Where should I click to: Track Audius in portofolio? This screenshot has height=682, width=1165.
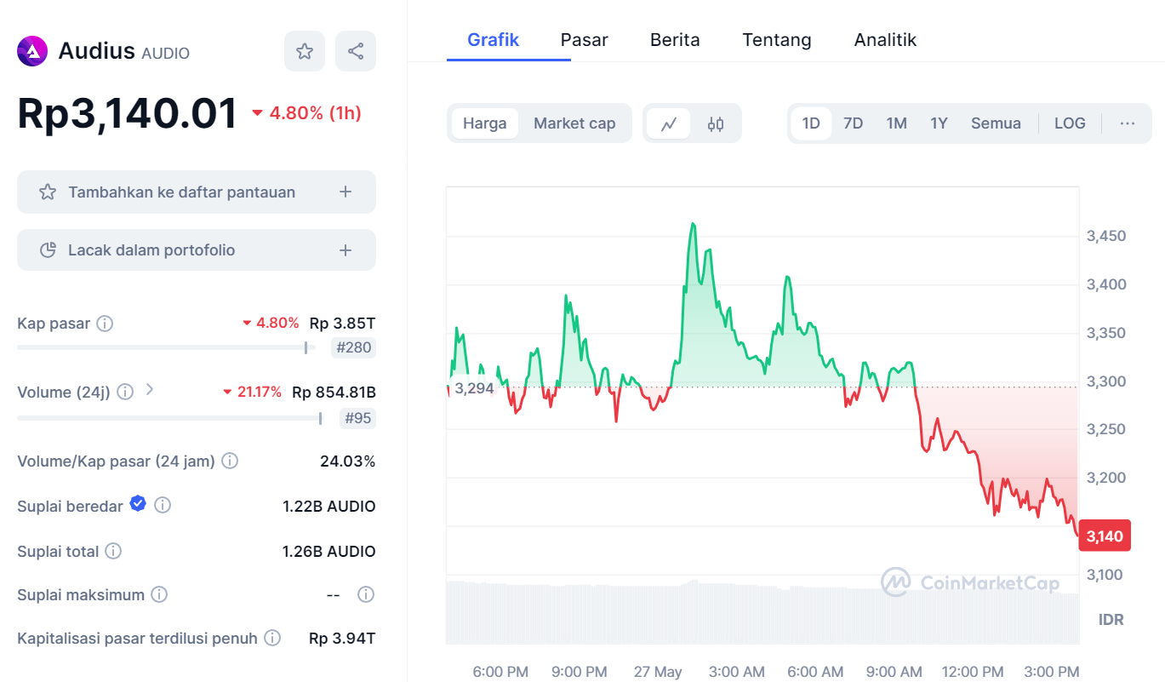(197, 250)
